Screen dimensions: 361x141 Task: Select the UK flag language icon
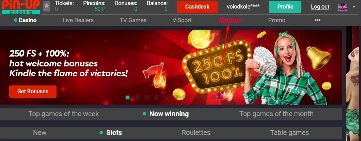point(342,7)
